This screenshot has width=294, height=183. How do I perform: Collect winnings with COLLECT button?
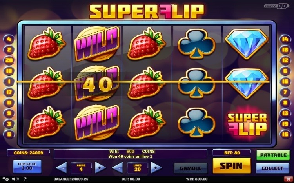[x=272, y=168]
